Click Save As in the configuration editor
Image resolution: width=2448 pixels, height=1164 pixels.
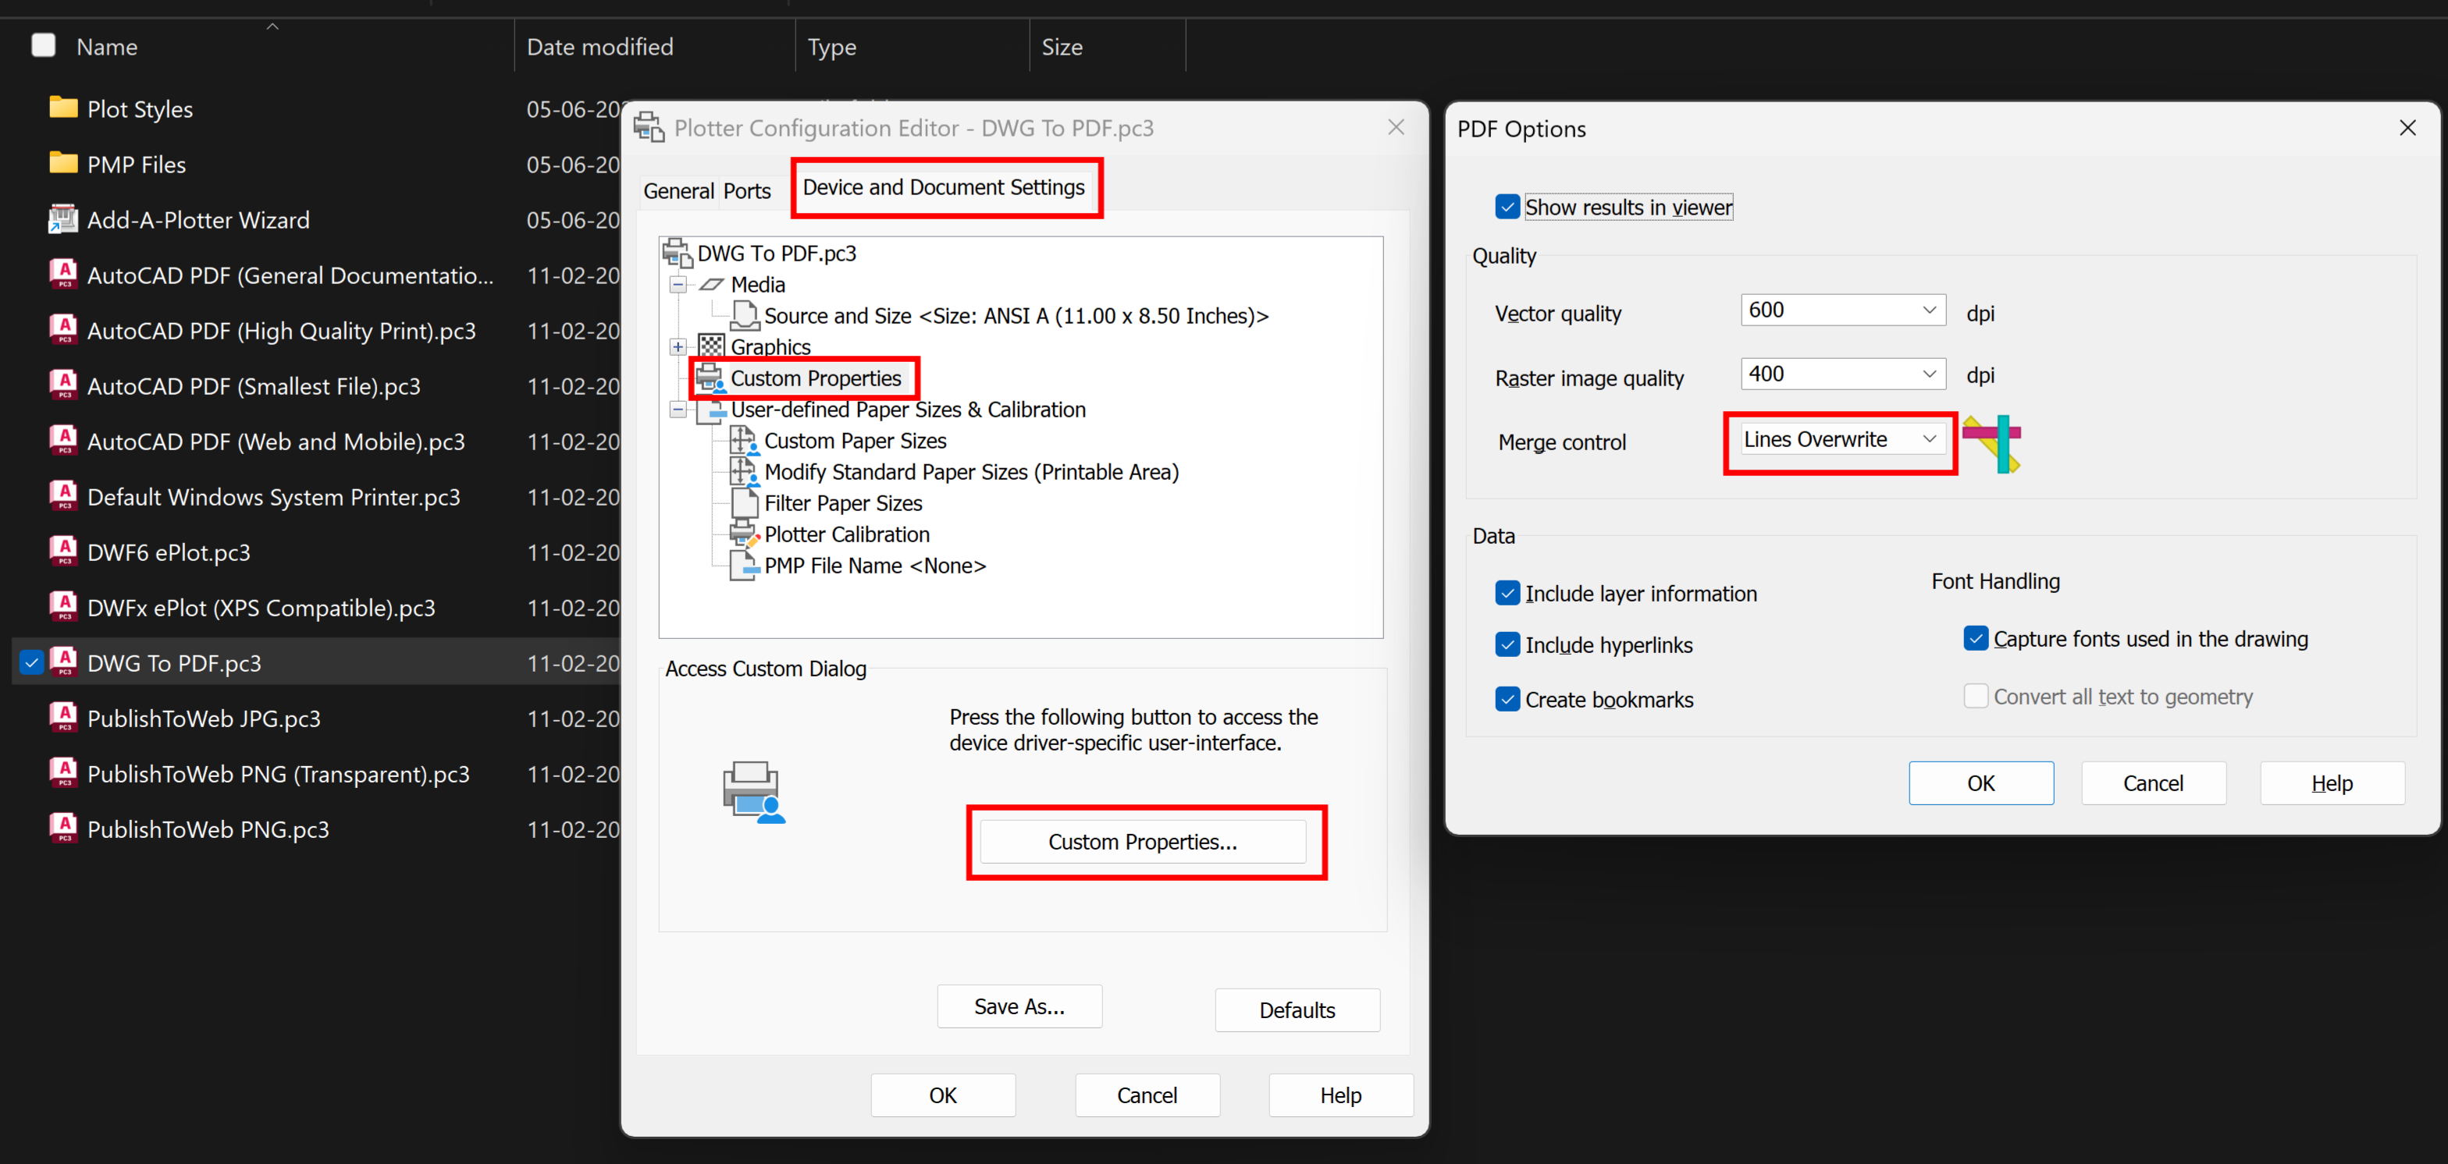1019,1006
